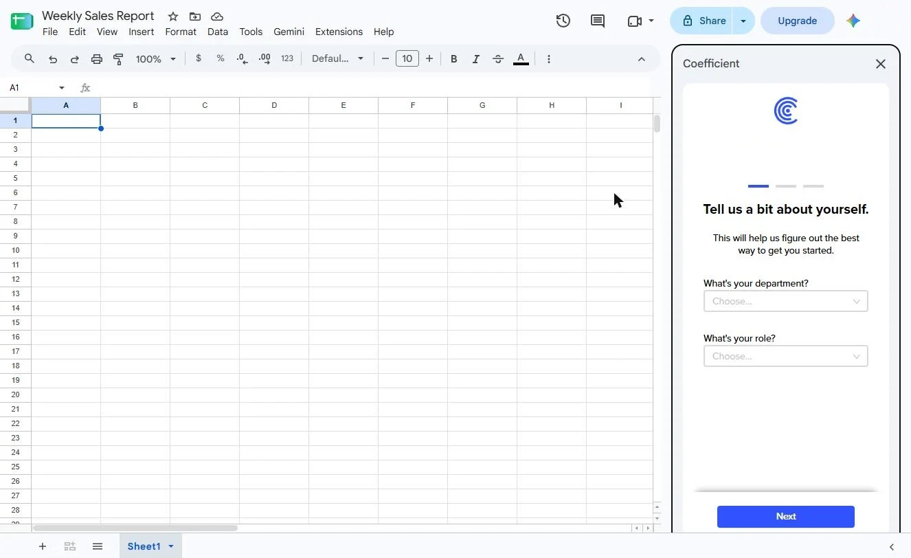Click the font size input field

point(407,59)
